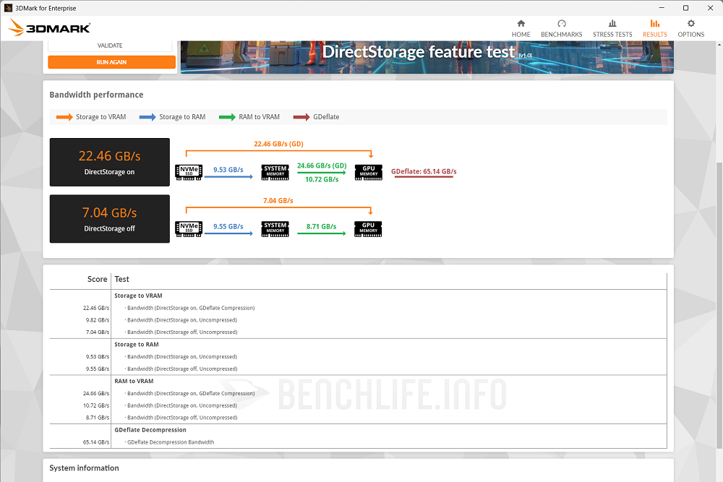
Task: Click System Memory icon in DirectStorage off diagram
Action: click(275, 229)
